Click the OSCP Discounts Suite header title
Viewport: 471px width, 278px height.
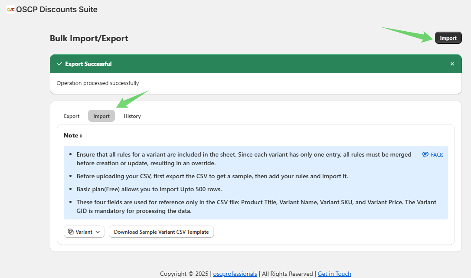57,9
